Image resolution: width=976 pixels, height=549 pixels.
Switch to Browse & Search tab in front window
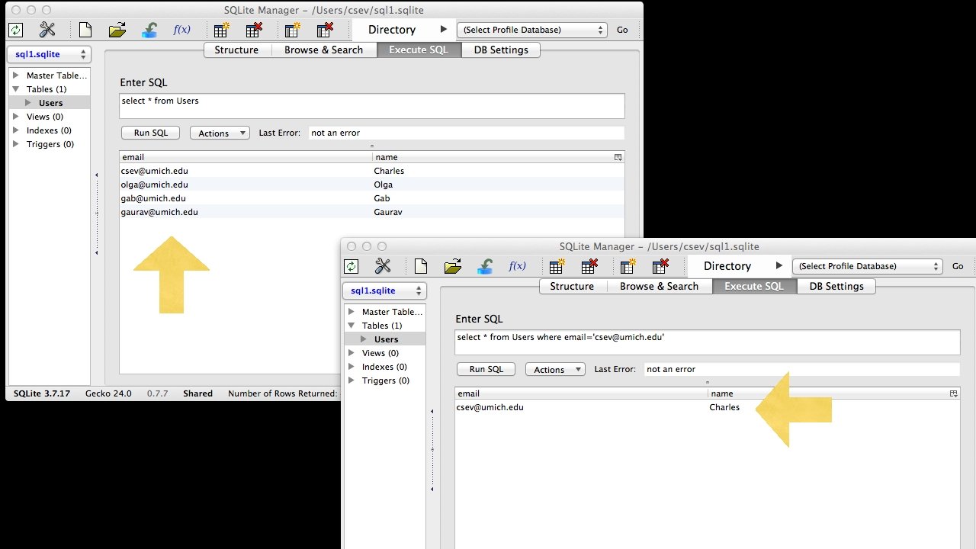pos(659,287)
